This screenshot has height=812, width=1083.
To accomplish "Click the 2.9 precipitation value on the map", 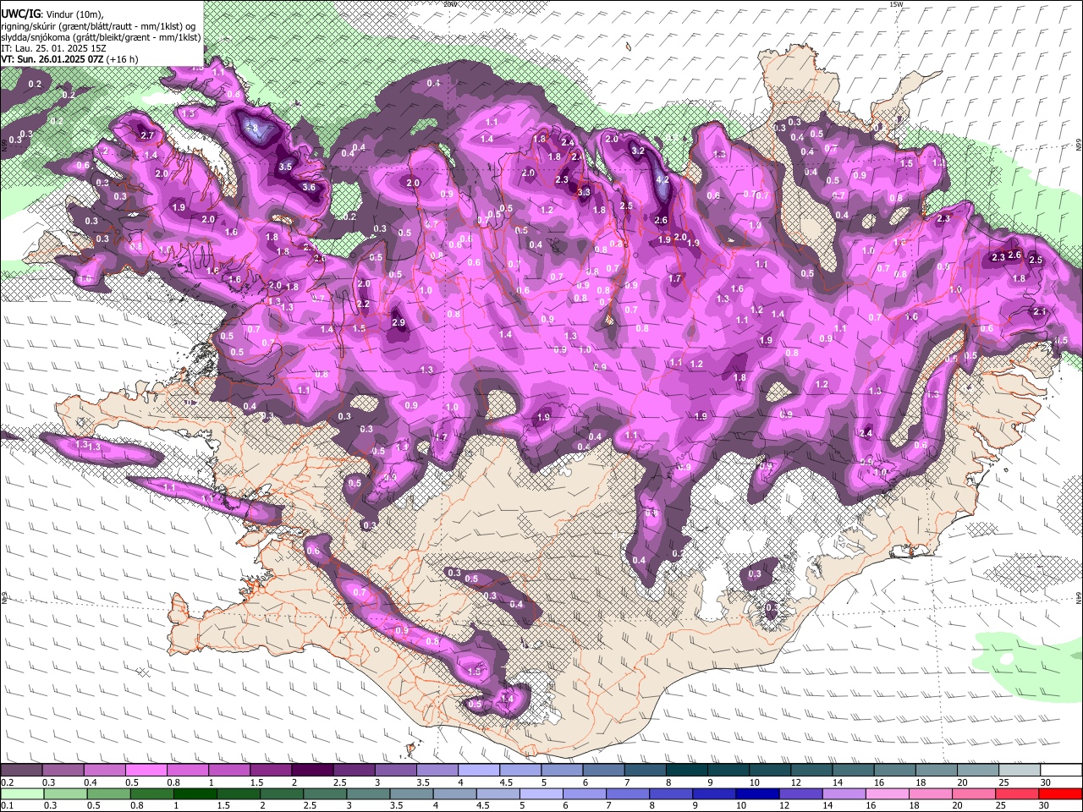I will coord(399,323).
